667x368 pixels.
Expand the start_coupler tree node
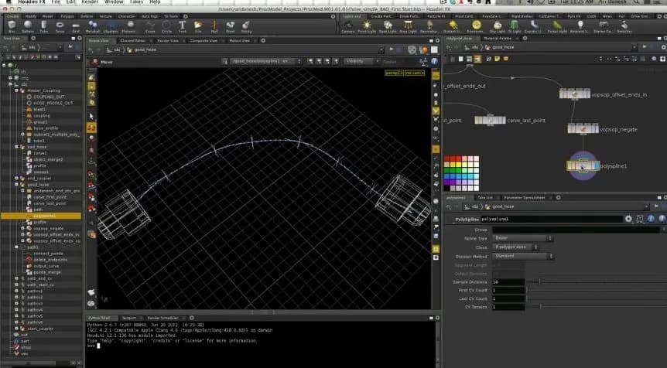tap(16, 328)
